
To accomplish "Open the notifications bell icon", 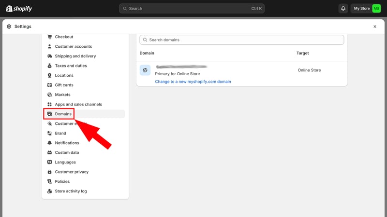I will pyautogui.click(x=343, y=8).
